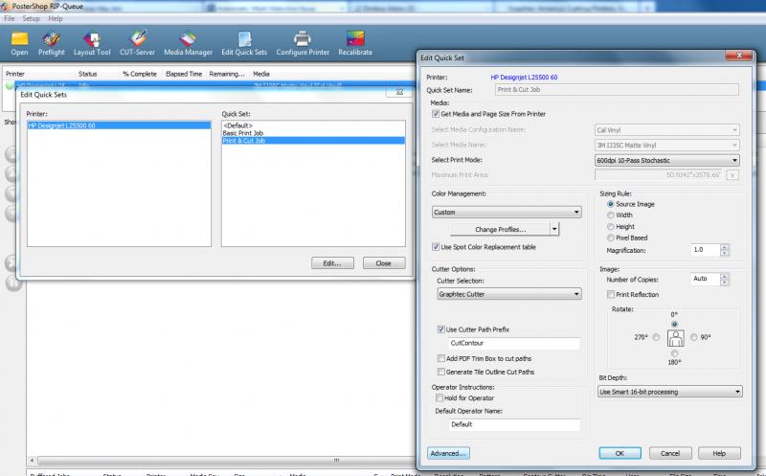Set rotation to 270 degrees

point(656,337)
